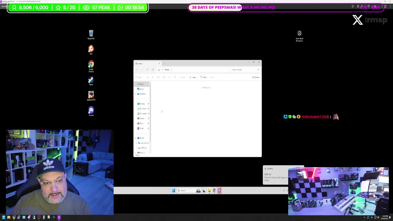The image size is (393, 221).
Task: Open the Battlefield 6 desktop icon
Action: pyautogui.click(x=91, y=96)
